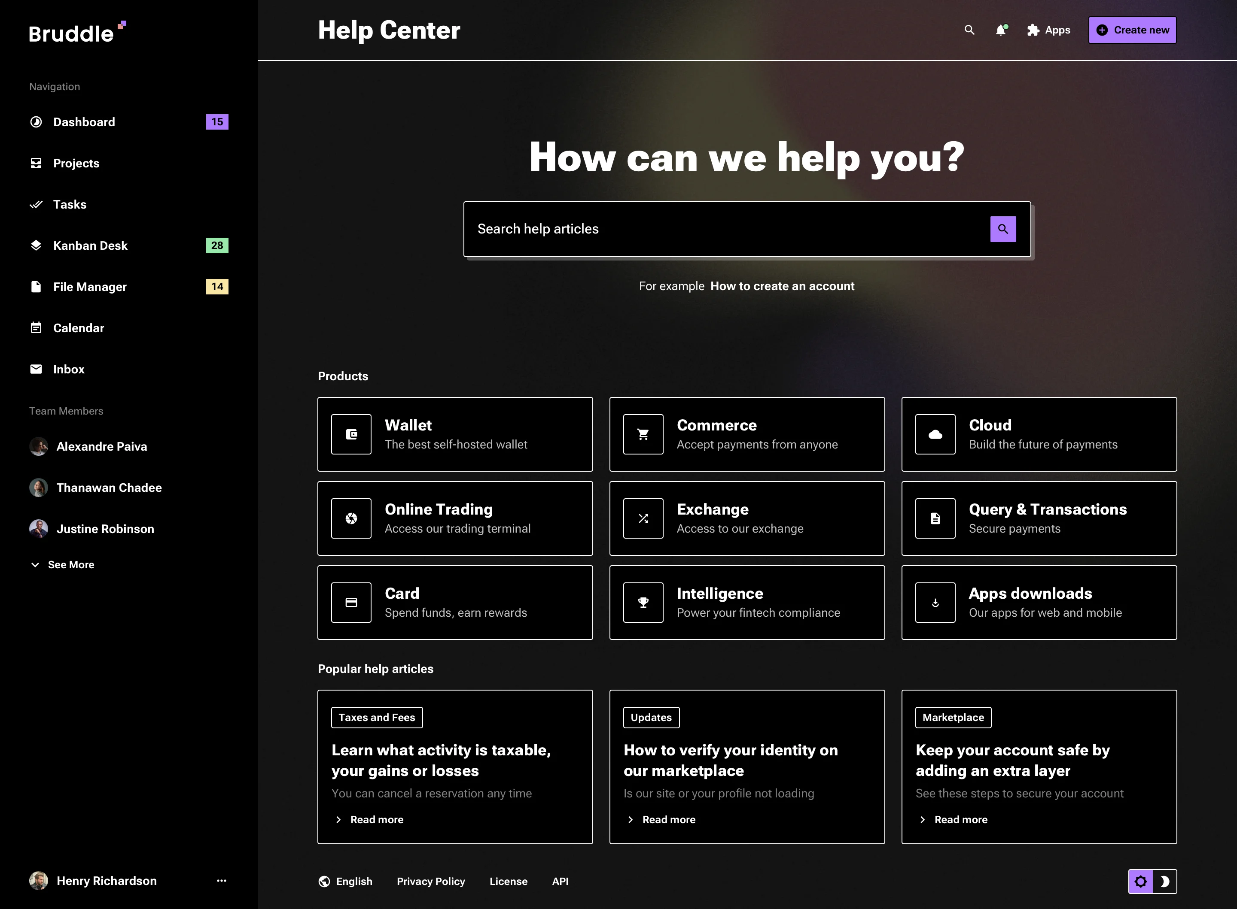Image resolution: width=1237 pixels, height=909 pixels.
Task: Open Calendar from the sidebar navigation
Action: click(78, 328)
